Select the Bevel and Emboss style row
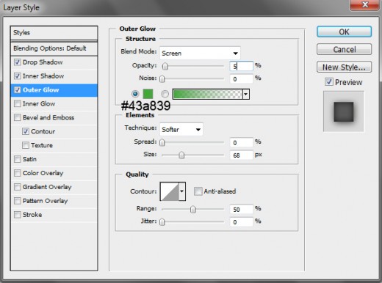The image size is (382, 283). click(54, 117)
